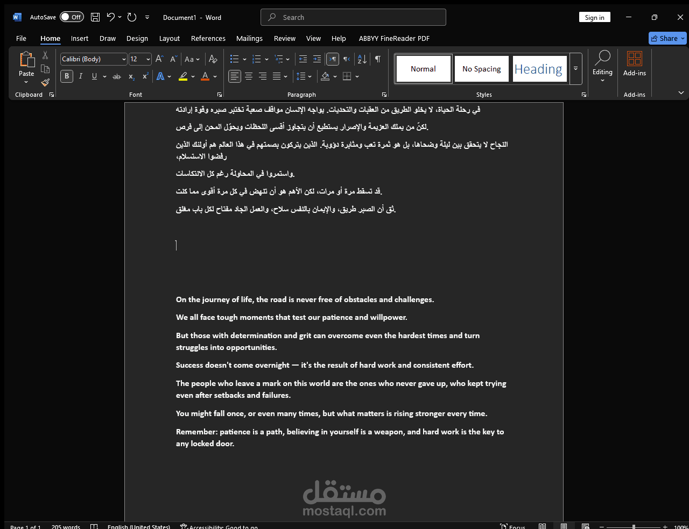Screen dimensions: 689x529
Task: Save the document using the floppy disk icon
Action: pos(95,17)
